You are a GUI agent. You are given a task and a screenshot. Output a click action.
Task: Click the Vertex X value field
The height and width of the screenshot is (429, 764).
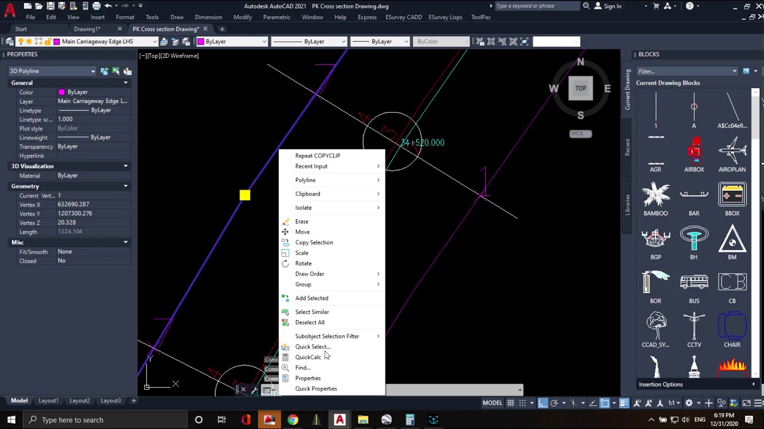click(94, 204)
